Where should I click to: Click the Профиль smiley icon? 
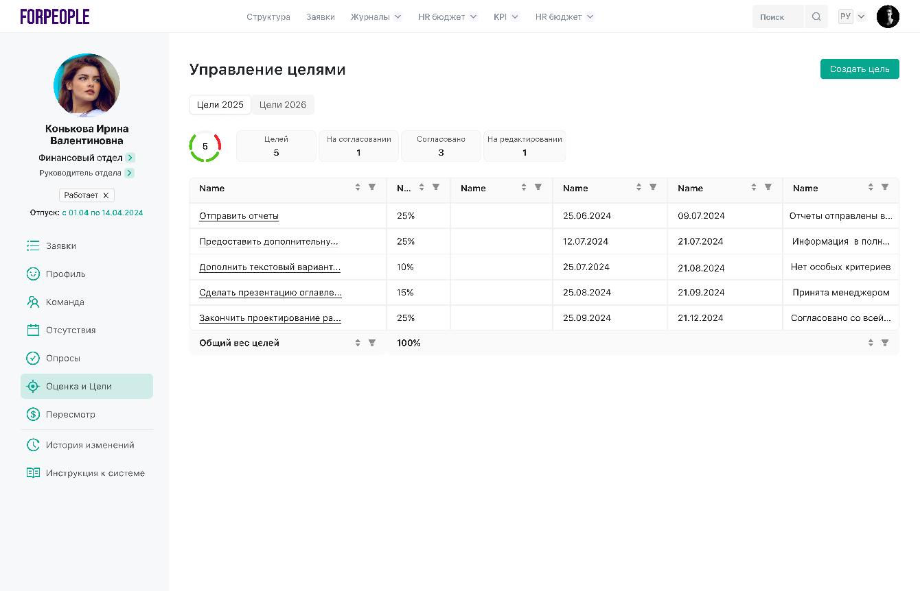(33, 274)
